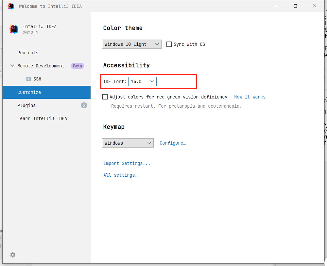This screenshot has height=266, width=327.
Task: Select Remote Development in the sidebar
Action: [x=46, y=66]
